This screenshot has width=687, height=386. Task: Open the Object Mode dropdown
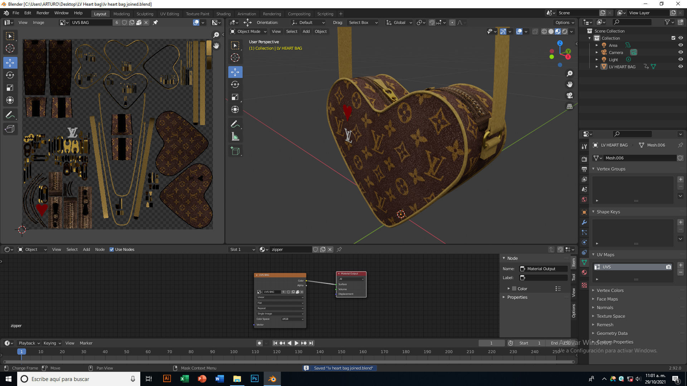coord(248,31)
